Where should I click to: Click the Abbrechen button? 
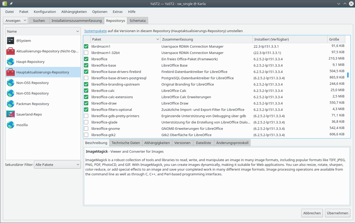pyautogui.click(x=312, y=213)
